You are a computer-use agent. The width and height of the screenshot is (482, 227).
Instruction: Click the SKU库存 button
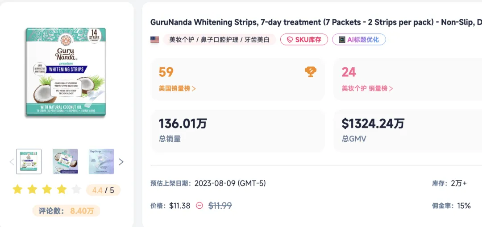coord(304,40)
